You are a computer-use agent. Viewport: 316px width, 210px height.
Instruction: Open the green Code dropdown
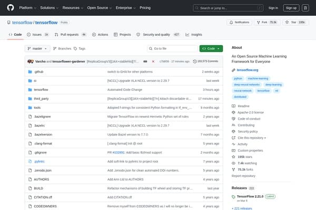pos(211,49)
